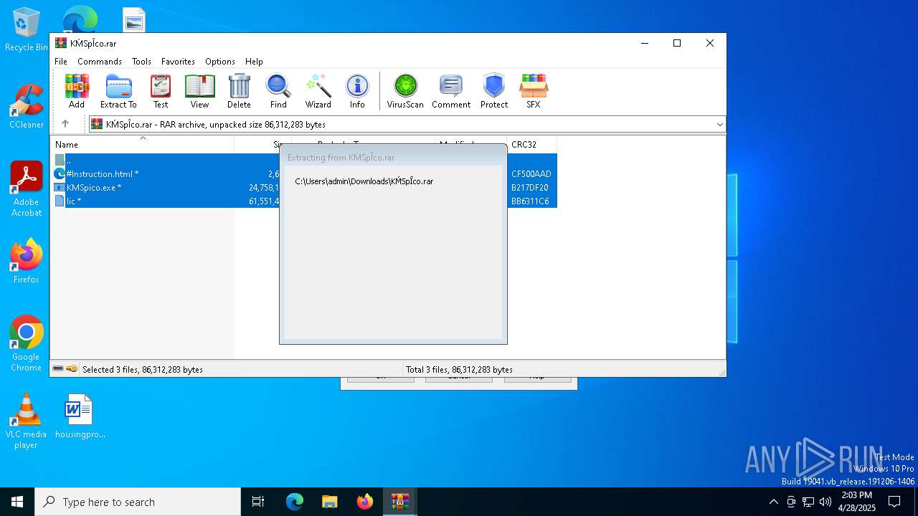Open Recycle Bin desktop icon
The width and height of the screenshot is (918, 516).
27,30
